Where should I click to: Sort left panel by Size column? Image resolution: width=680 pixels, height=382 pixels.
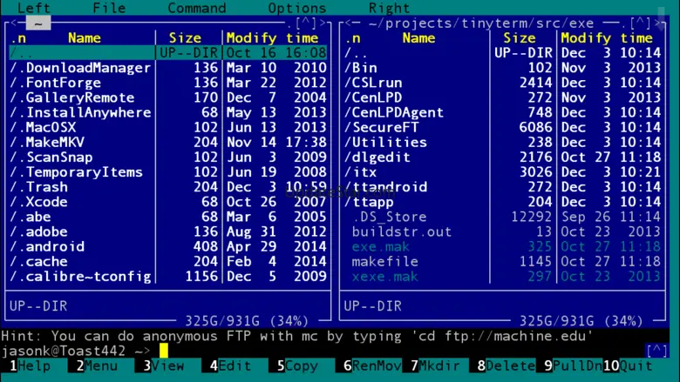tap(185, 38)
